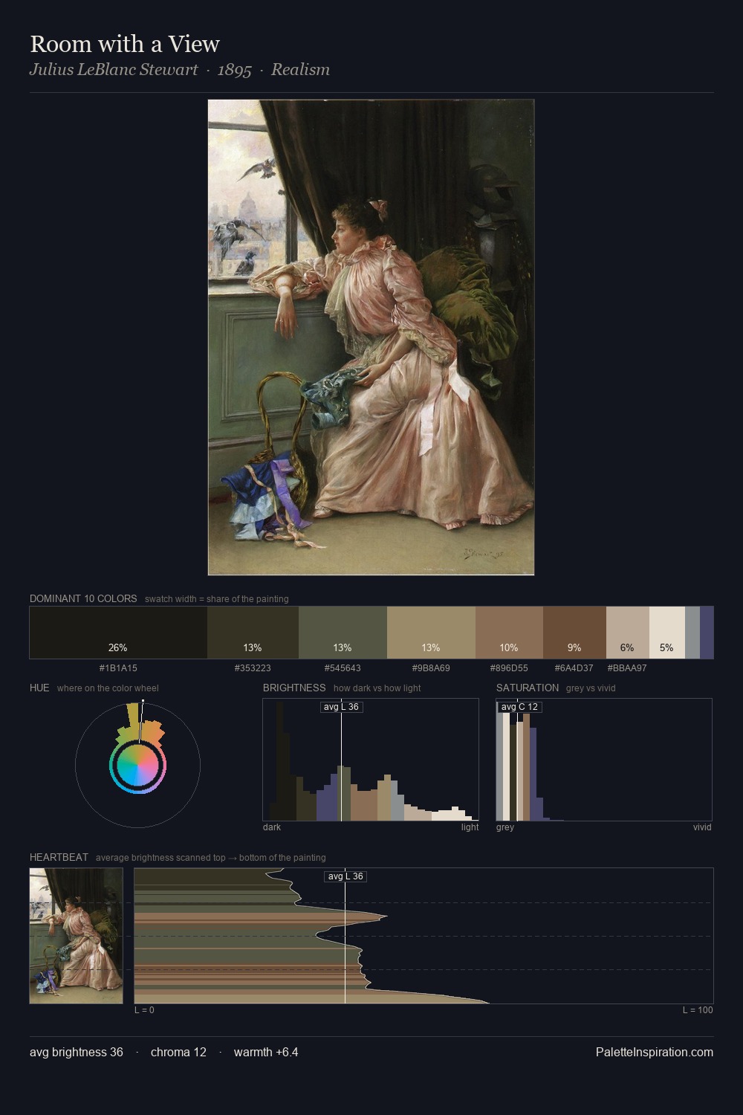Select the #353223 dark olive swatch

click(253, 633)
